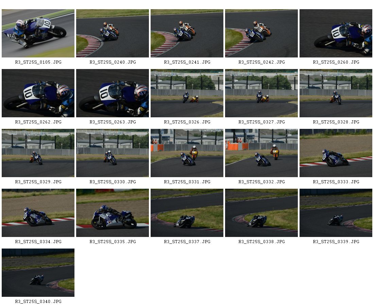Viewport: 374px width, 306px height.
Task: Open the R3_ST25S_0339.JPG image
Action: [336, 213]
